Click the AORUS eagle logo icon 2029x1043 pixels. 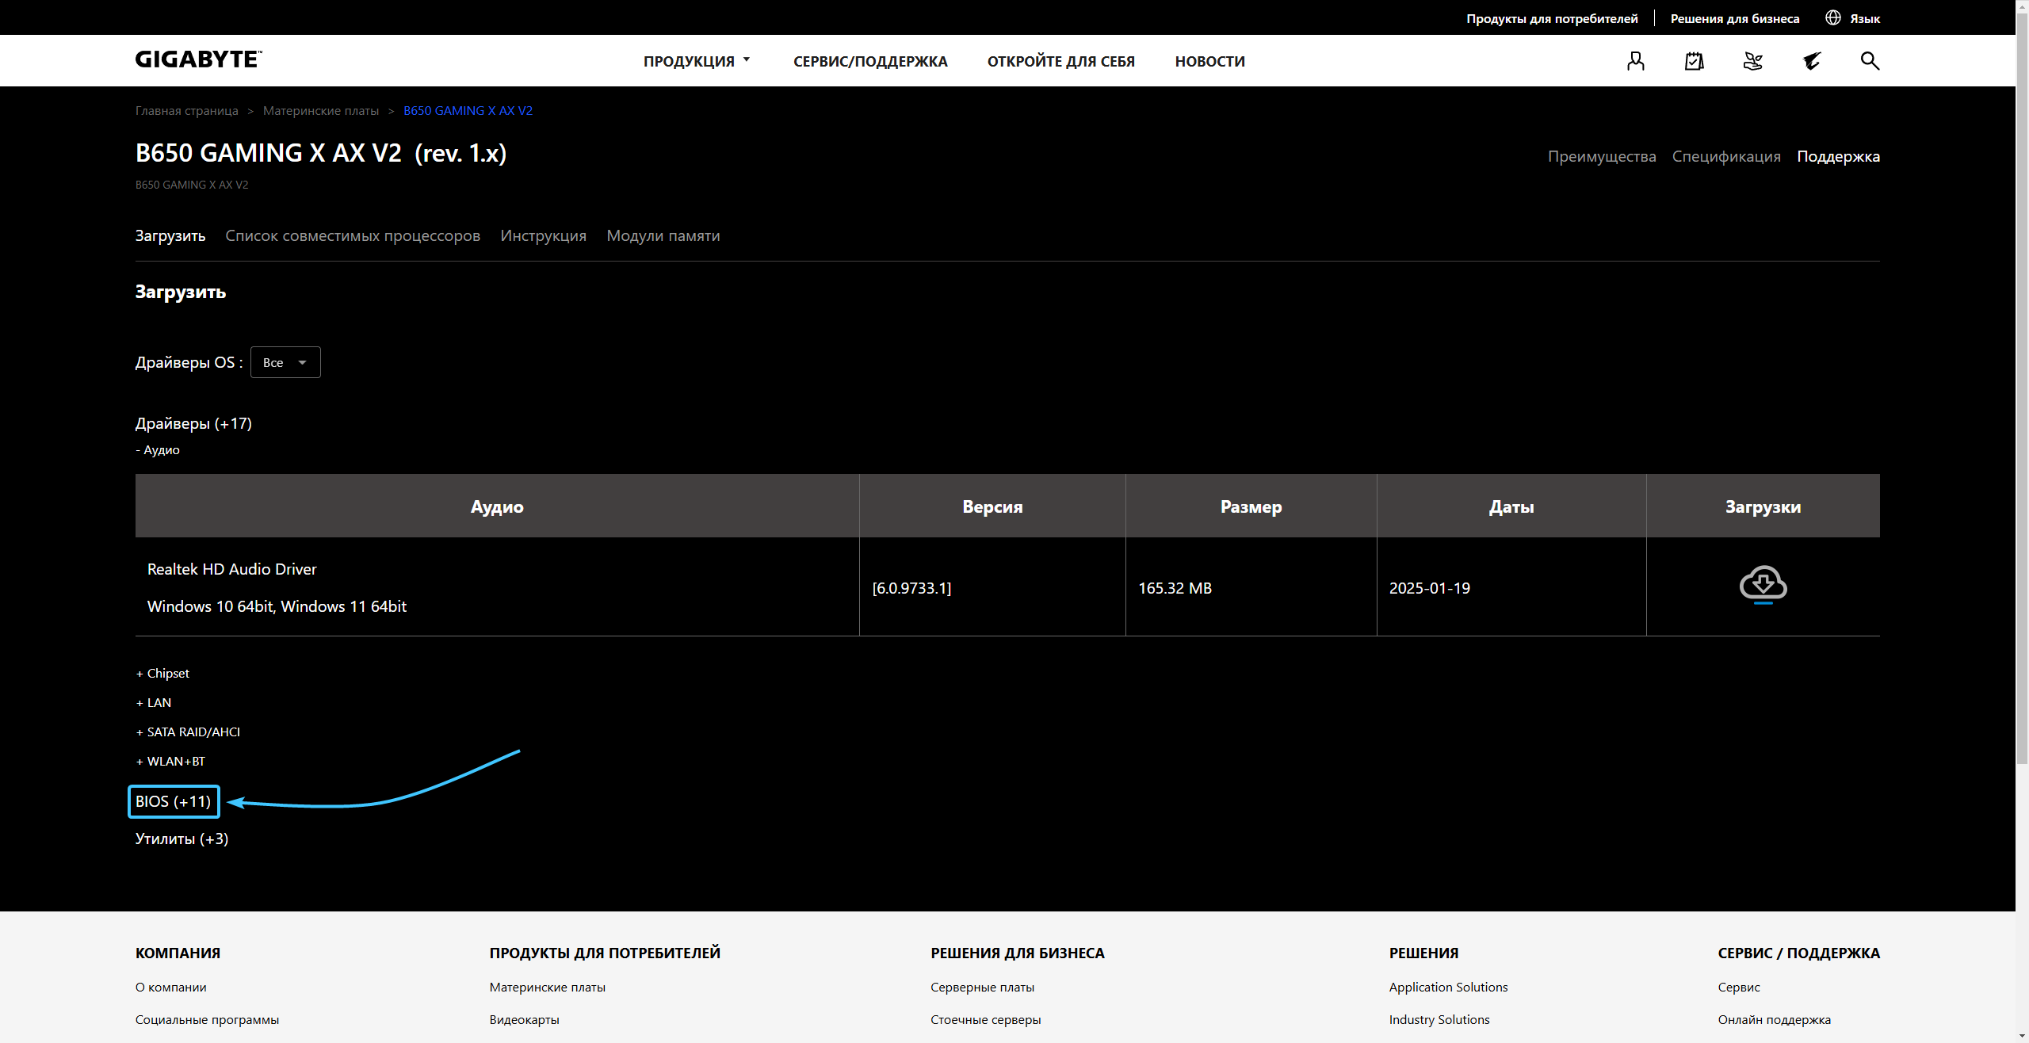coord(1811,61)
